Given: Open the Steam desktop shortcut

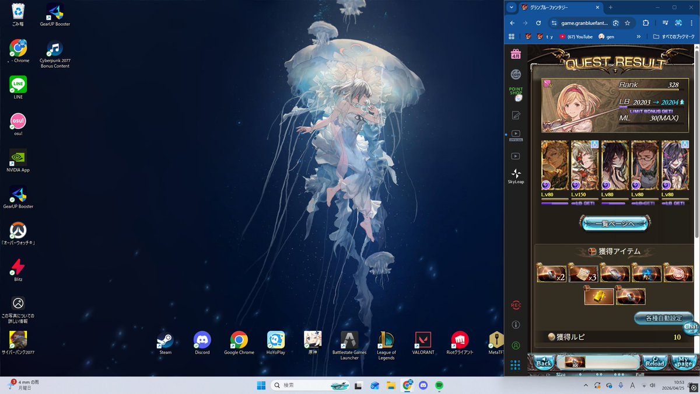Looking at the screenshot, I should 165,344.
